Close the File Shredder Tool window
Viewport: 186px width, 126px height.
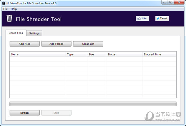[x=179, y=2]
